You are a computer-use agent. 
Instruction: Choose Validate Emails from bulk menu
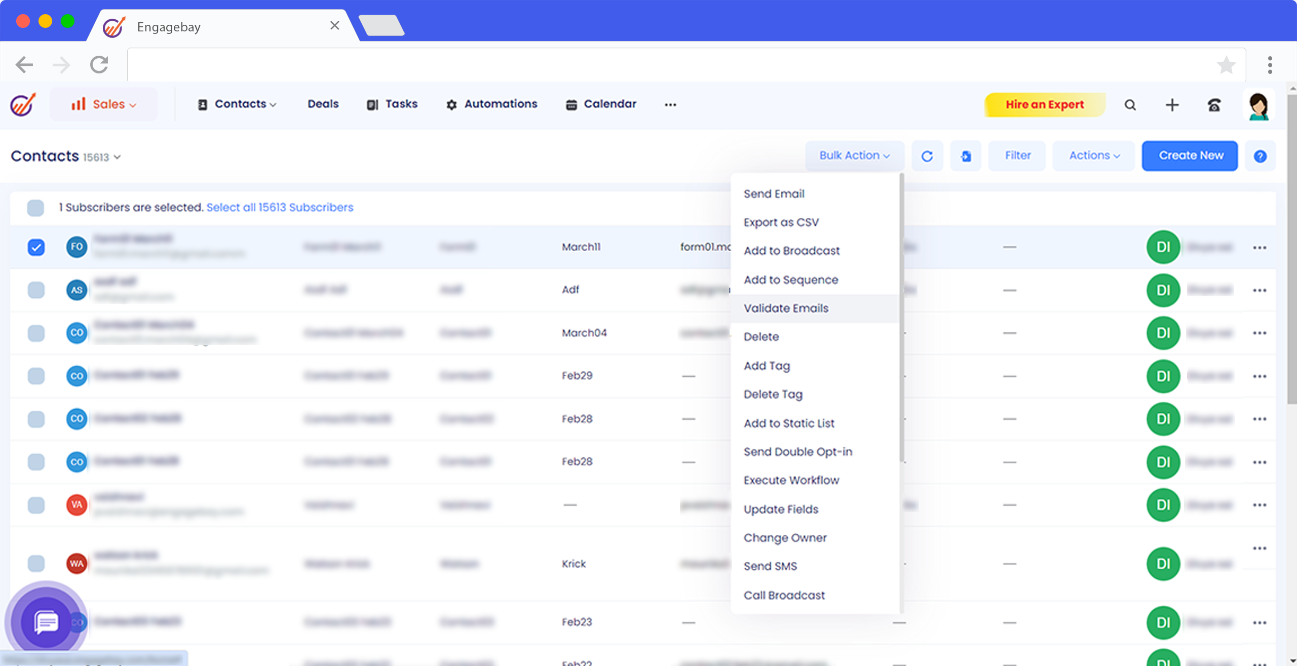(786, 308)
